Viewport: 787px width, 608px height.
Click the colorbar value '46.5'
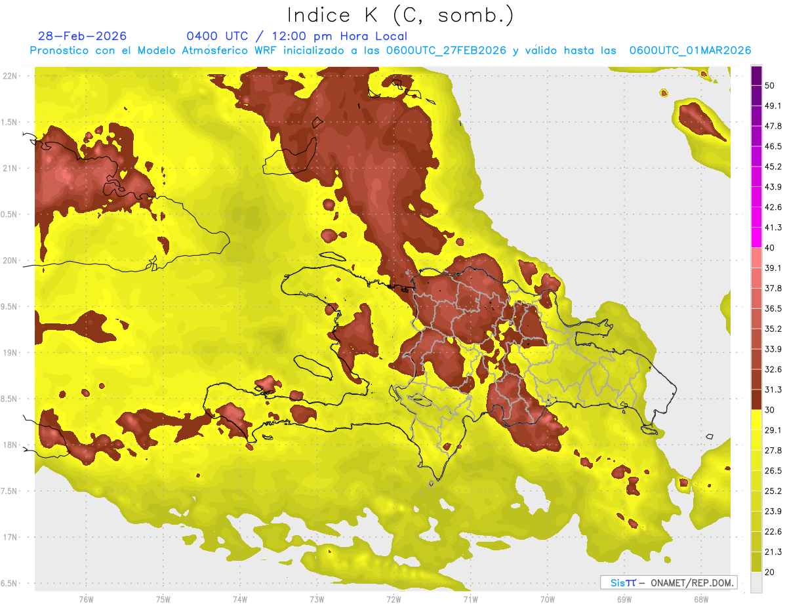click(773, 146)
